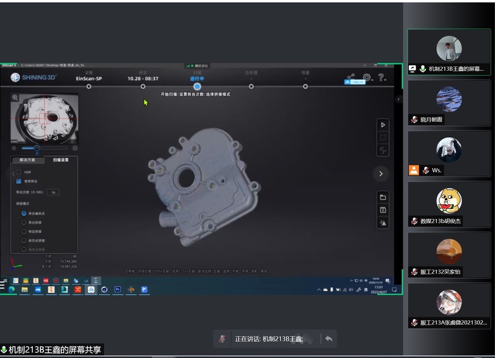Click the save scan data icon
The image size is (495, 358).
pyautogui.click(x=383, y=210)
